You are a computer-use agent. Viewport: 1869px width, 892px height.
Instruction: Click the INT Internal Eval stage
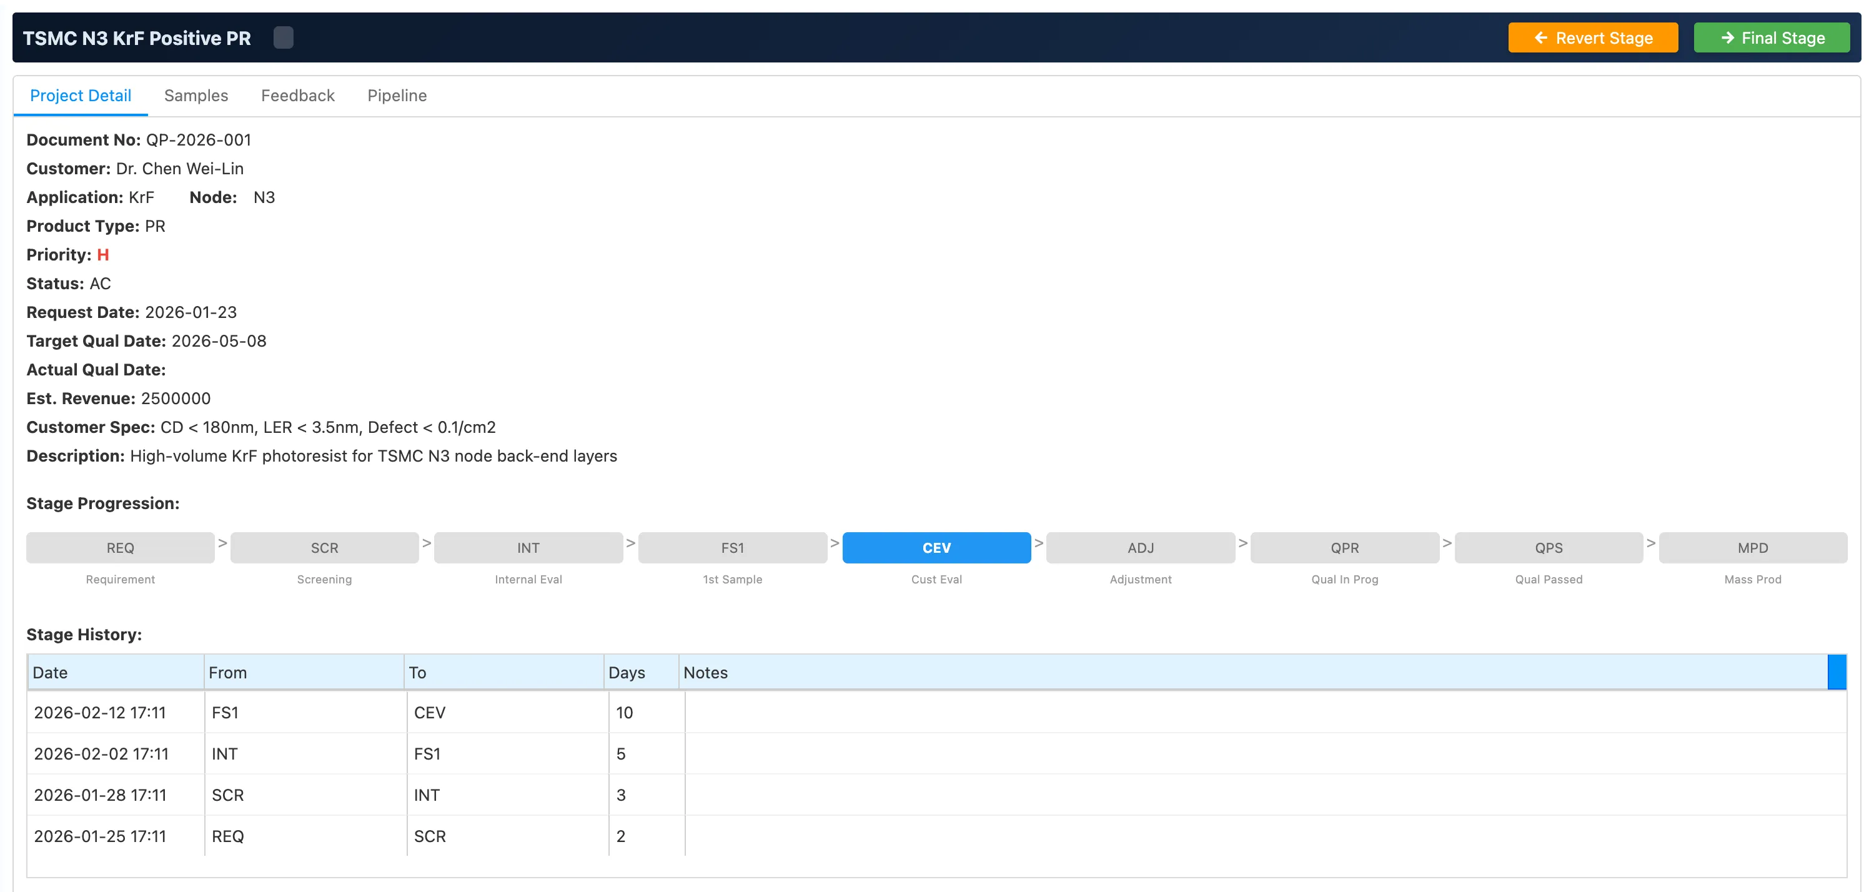pos(528,548)
